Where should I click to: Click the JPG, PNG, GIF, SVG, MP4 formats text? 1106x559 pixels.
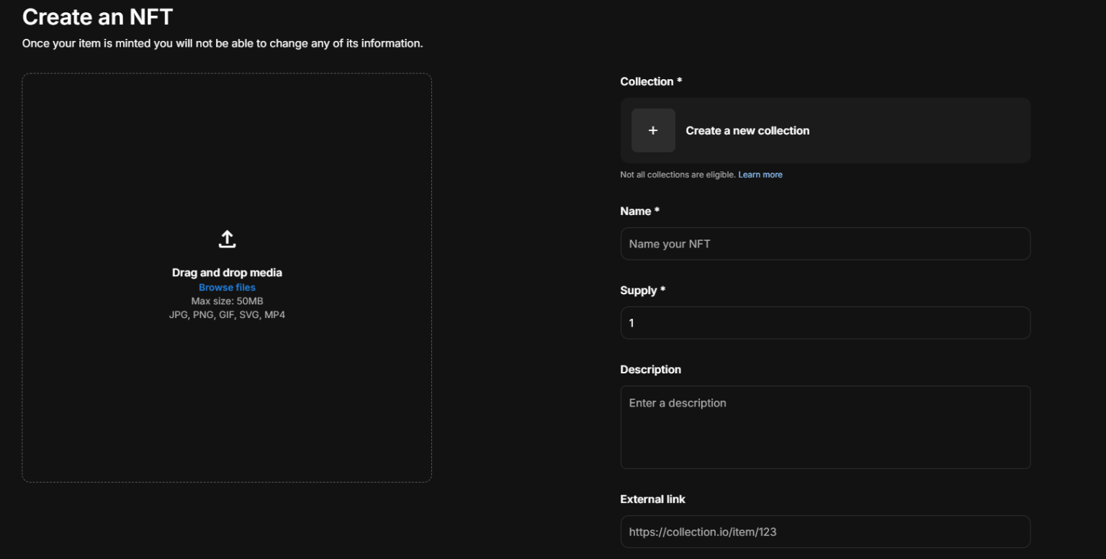click(x=227, y=315)
